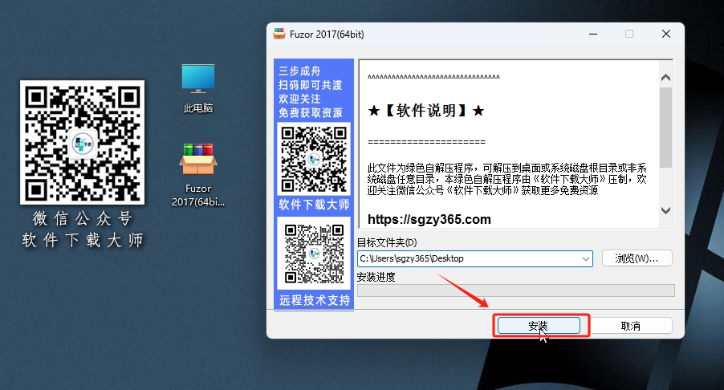Screen dimensions: 724x390
Task: Select the 此电脑 desktop icon
Action: click(x=198, y=88)
